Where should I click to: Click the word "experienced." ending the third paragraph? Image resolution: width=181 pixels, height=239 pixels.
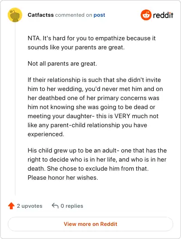[x=46, y=134]
